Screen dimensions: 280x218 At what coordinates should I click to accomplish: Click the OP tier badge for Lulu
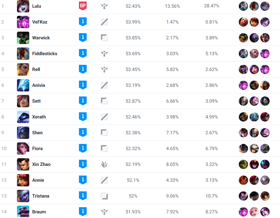(x=83, y=6)
